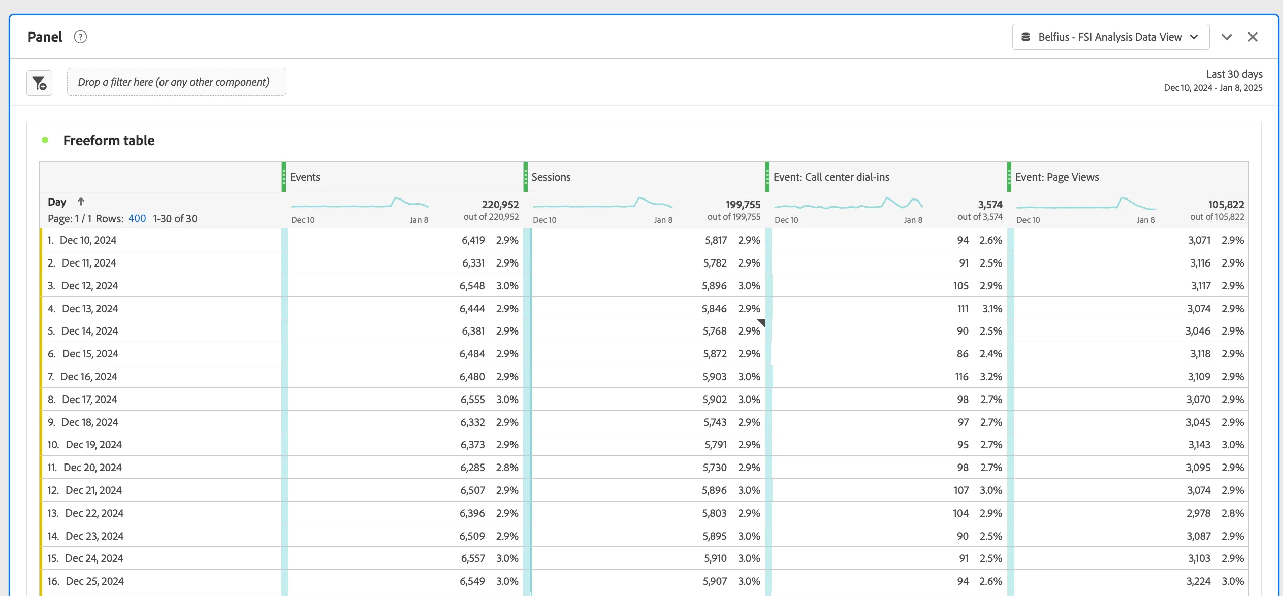Image resolution: width=1283 pixels, height=596 pixels.
Task: Click the add filter funnel icon
Action: click(40, 83)
